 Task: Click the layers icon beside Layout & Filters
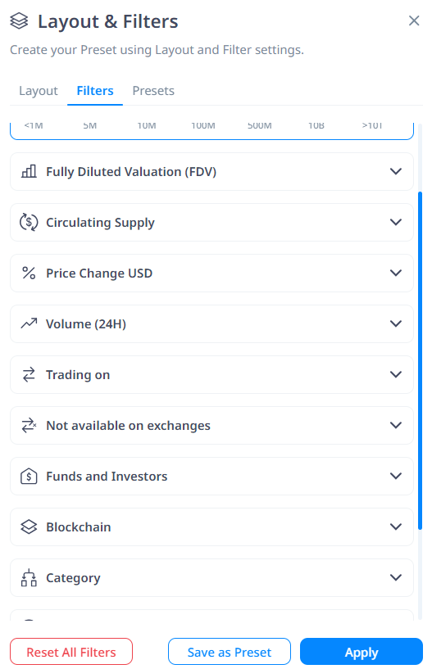[19, 21]
